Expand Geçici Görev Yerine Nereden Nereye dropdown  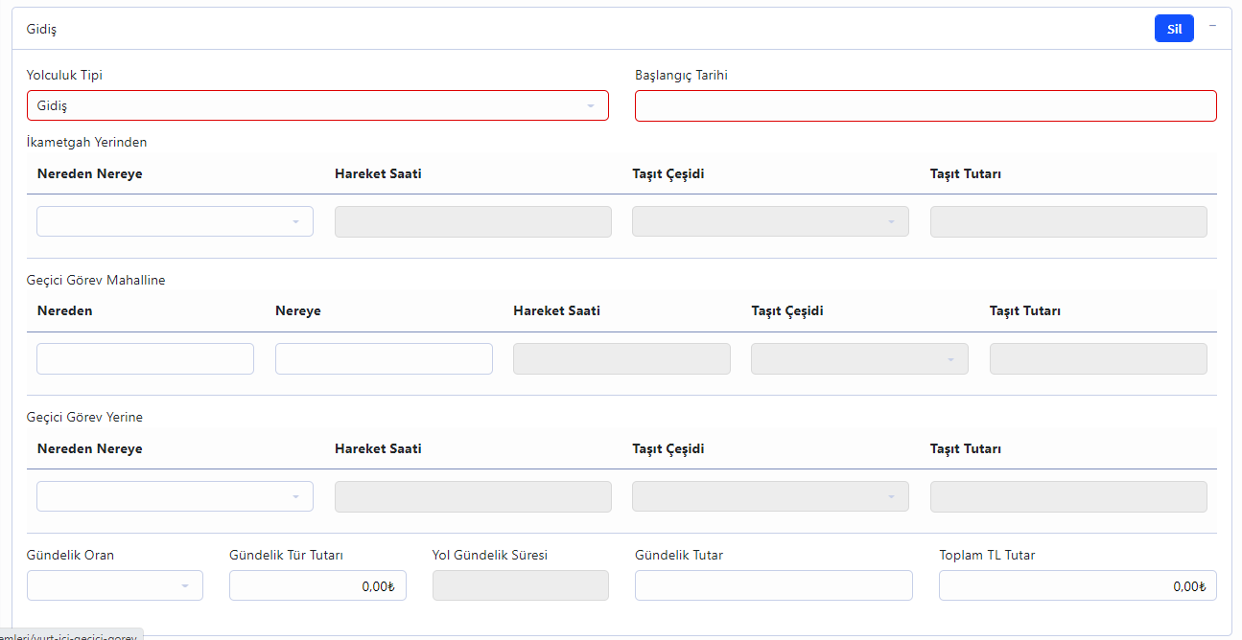pyautogui.click(x=175, y=496)
